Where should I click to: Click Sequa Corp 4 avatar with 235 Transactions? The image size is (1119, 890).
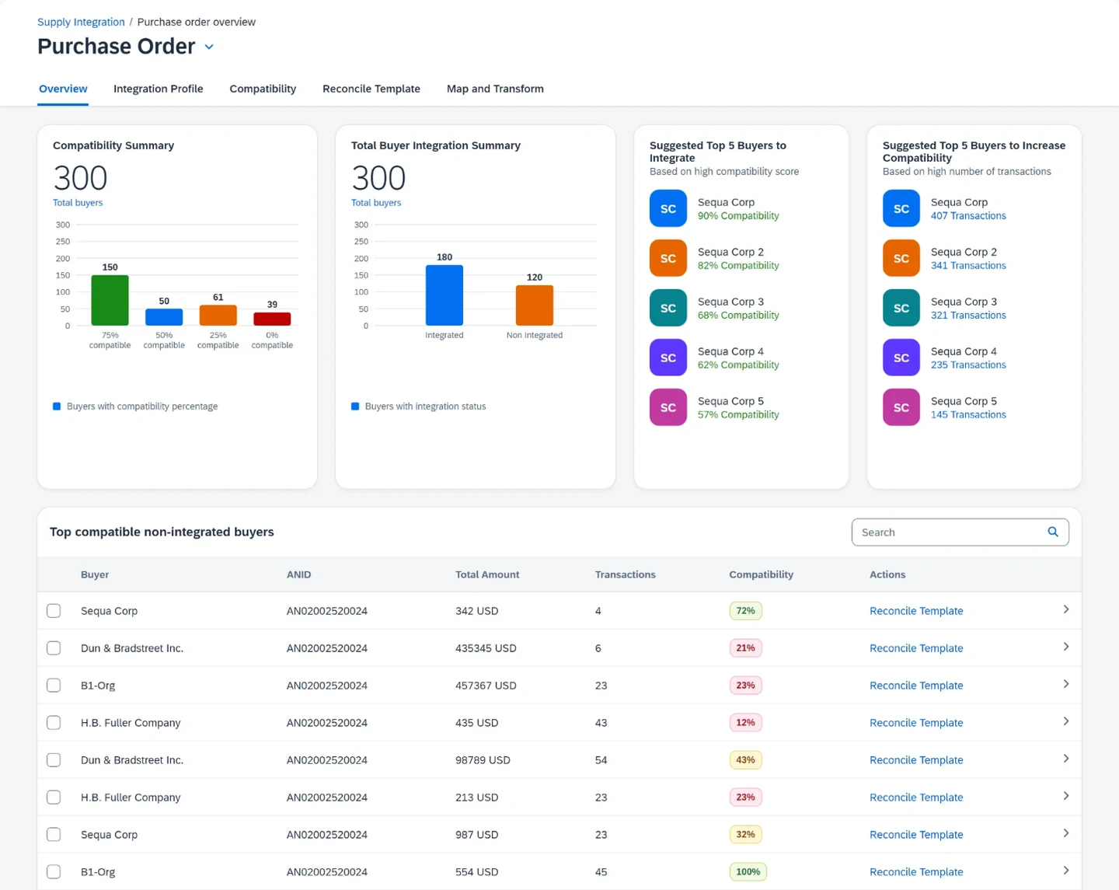coord(901,358)
